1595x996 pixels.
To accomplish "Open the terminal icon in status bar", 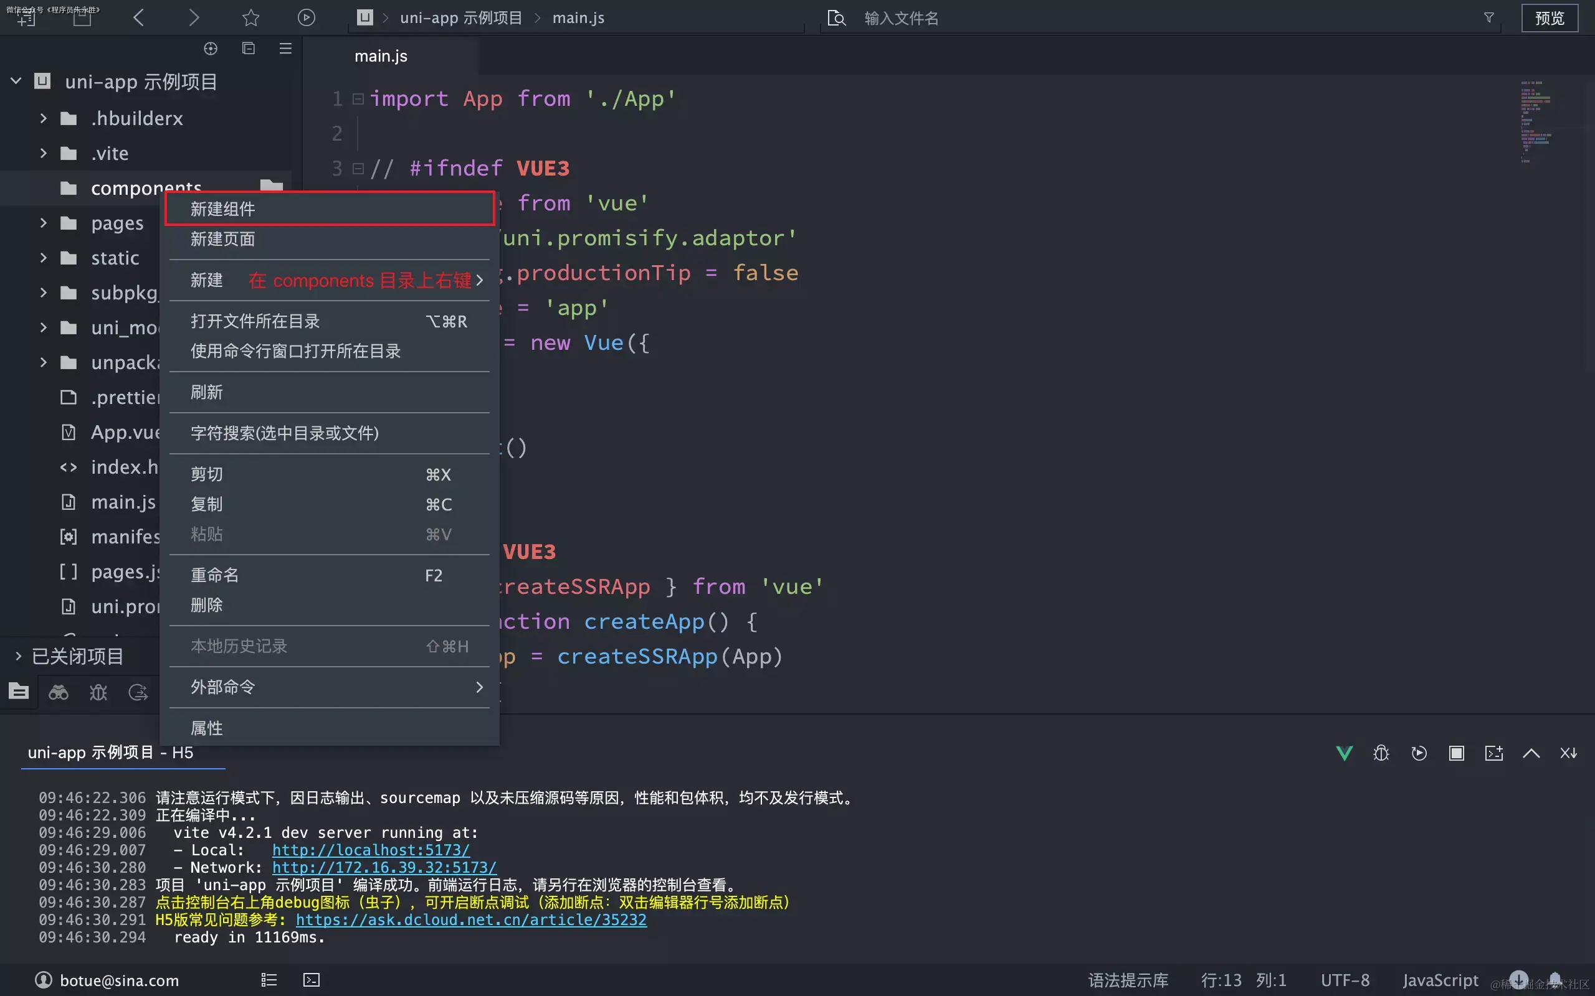I will pyautogui.click(x=311, y=980).
